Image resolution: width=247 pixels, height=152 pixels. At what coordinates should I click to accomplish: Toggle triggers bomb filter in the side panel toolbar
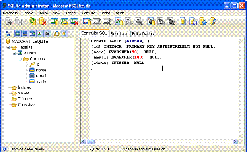point(47,33)
